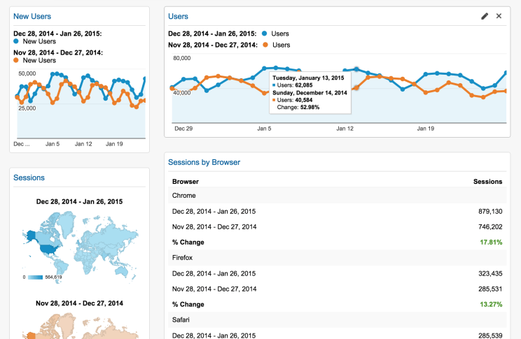The width and height of the screenshot is (521, 339).
Task: Select the Safari browser row
Action: pyautogui.click(x=338, y=319)
